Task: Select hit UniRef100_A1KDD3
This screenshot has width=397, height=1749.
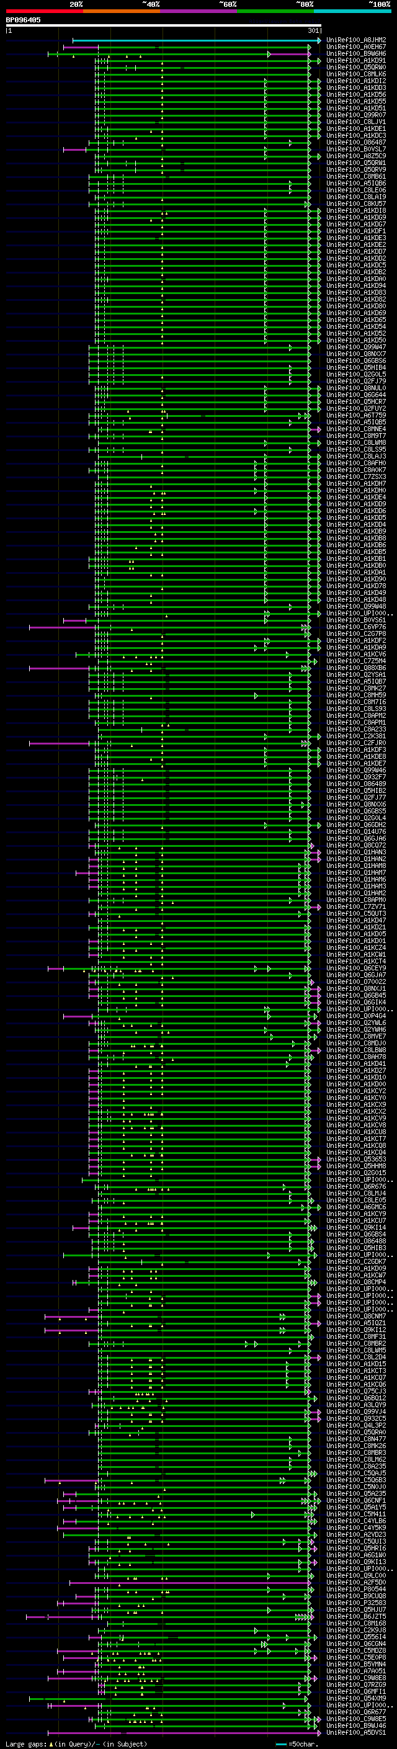Action: click(x=356, y=87)
